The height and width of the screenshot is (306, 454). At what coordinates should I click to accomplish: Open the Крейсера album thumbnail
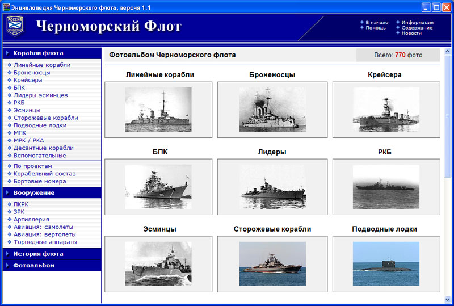386,109
